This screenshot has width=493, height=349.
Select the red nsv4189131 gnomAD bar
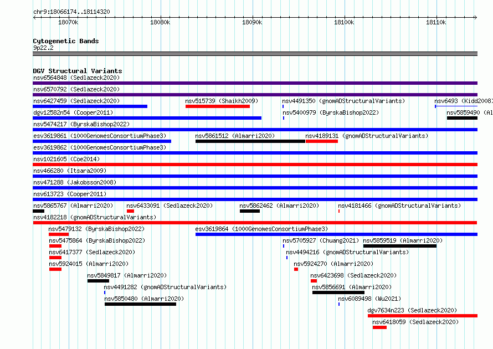point(322,141)
